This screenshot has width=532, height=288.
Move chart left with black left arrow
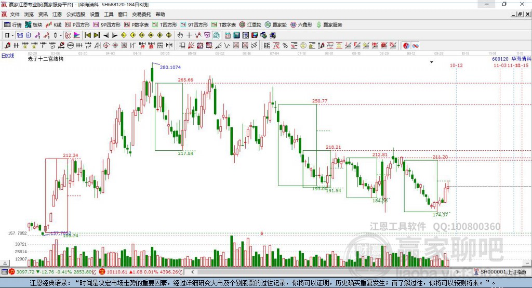pos(106,35)
